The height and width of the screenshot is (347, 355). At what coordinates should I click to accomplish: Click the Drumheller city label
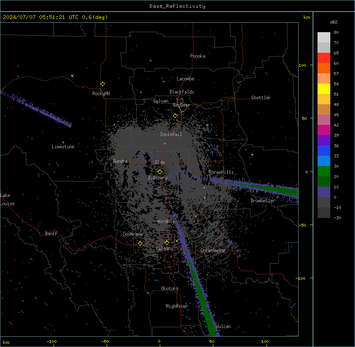pos(263,201)
